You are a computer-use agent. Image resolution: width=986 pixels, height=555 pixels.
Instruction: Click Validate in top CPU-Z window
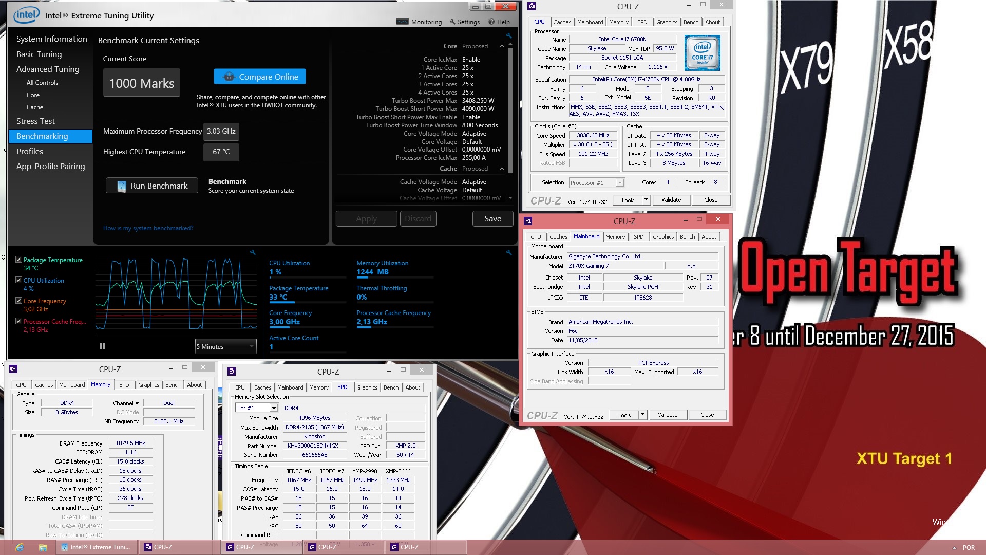pyautogui.click(x=671, y=200)
